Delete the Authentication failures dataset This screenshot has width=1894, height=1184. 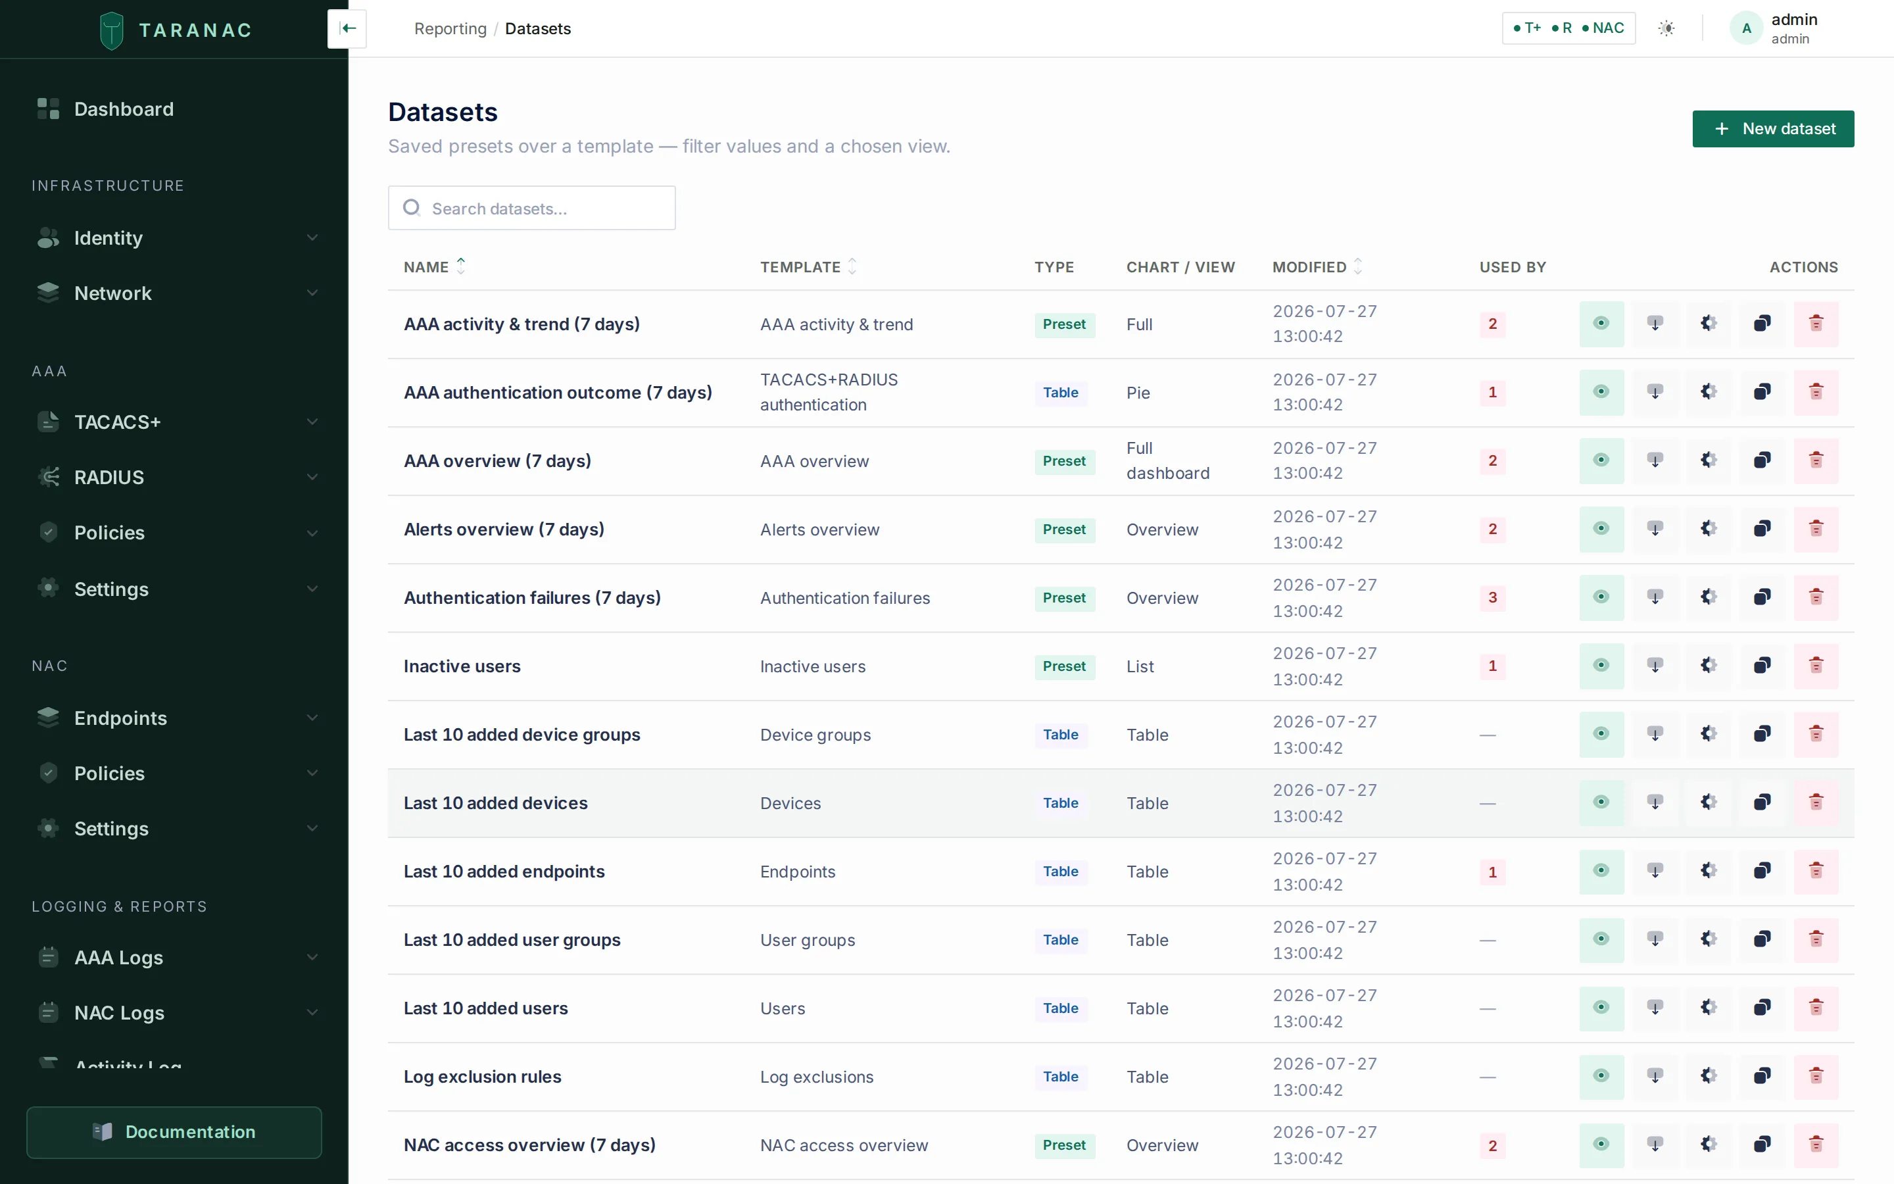pyautogui.click(x=1816, y=597)
